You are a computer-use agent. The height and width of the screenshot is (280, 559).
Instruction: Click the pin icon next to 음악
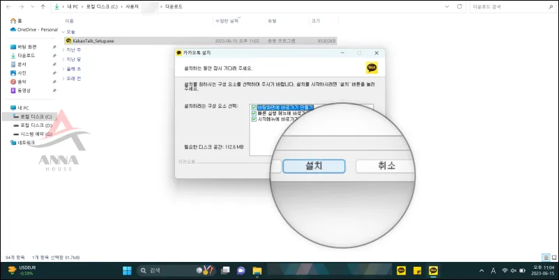click(54, 81)
